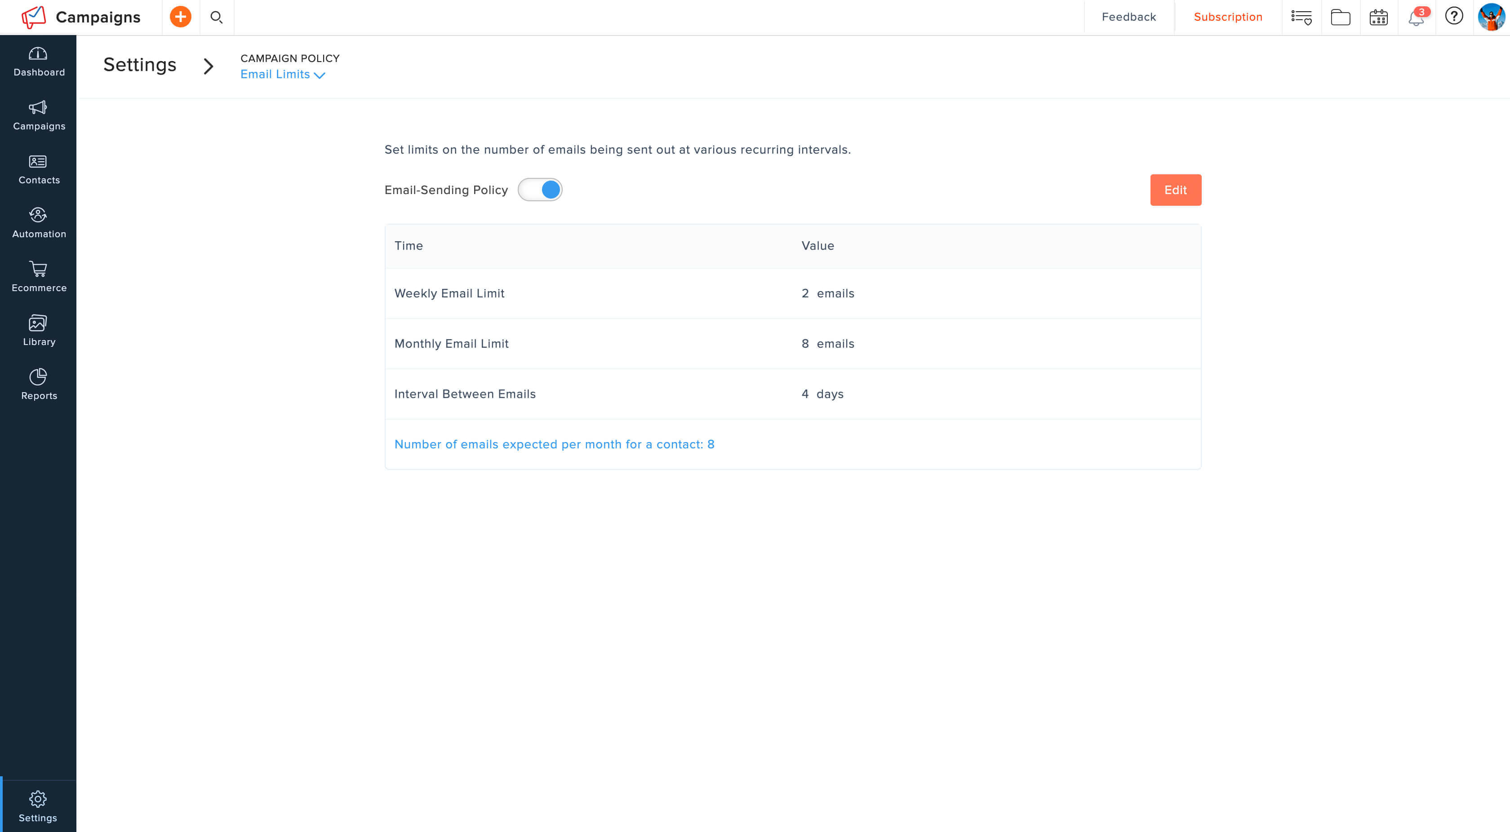This screenshot has height=832, width=1510.
Task: Open Reports in the sidebar
Action: coord(39,385)
